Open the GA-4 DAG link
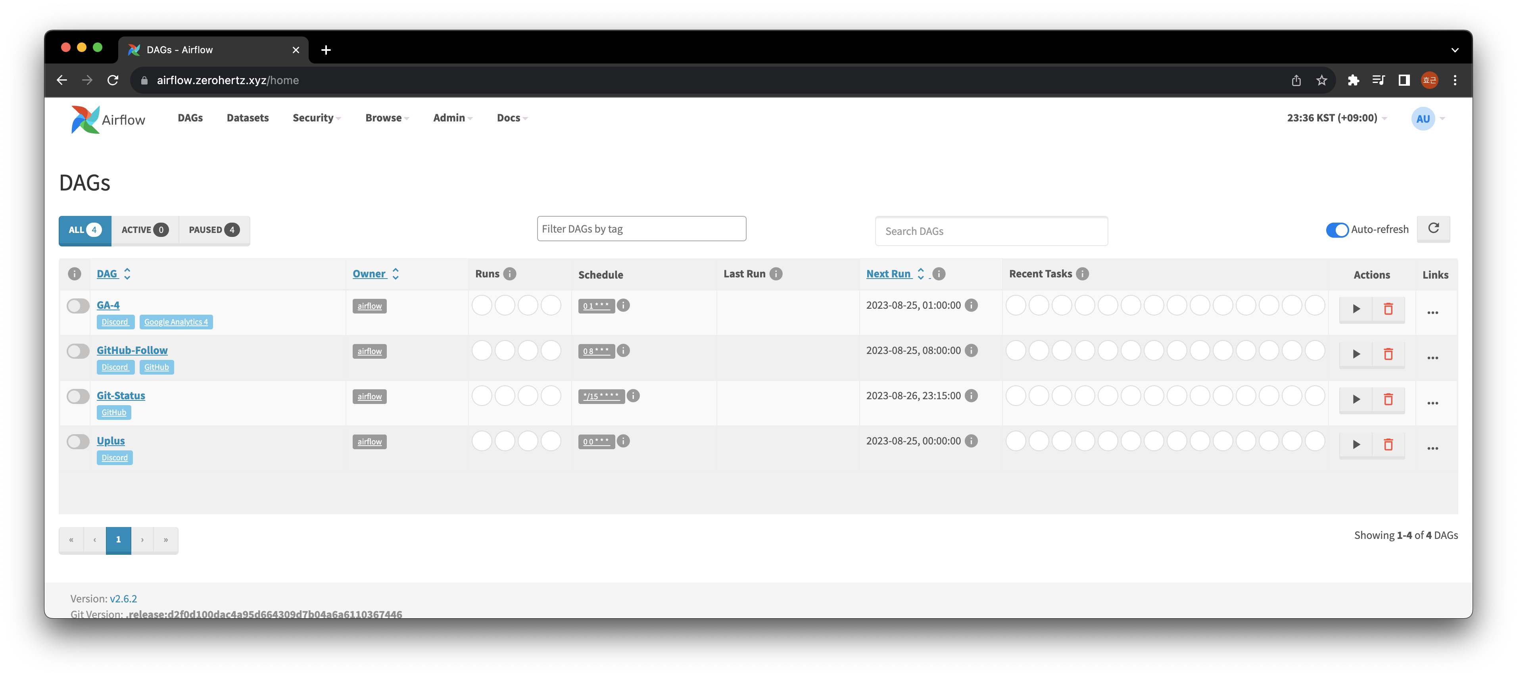Image resolution: width=1517 pixels, height=677 pixels. (x=108, y=305)
